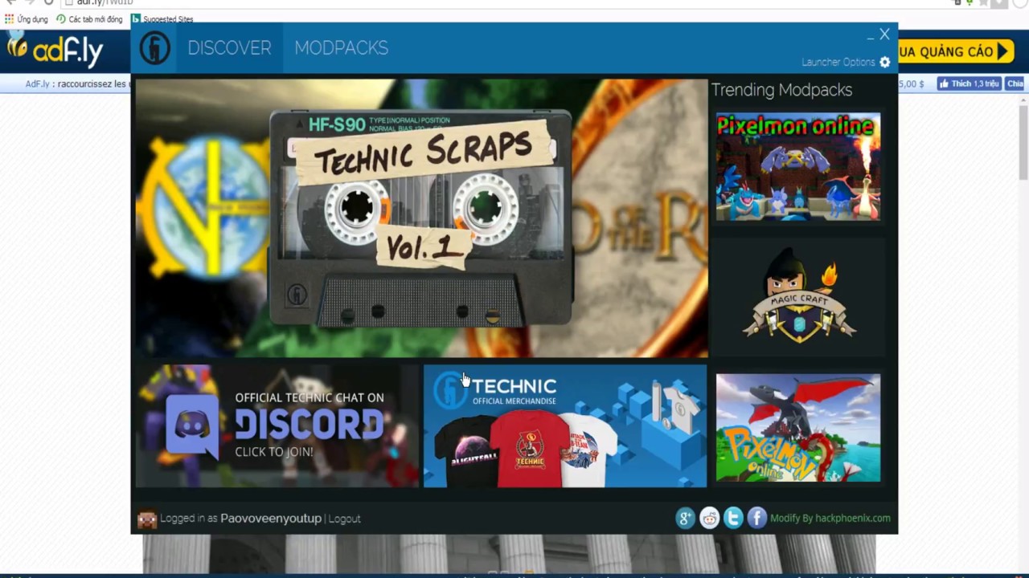Select the Magic Craft trending modpack
The height and width of the screenshot is (578, 1029).
click(x=797, y=297)
